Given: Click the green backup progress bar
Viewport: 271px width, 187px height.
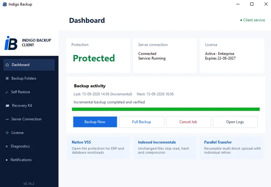Looking at the screenshot, I should pos(166,109).
